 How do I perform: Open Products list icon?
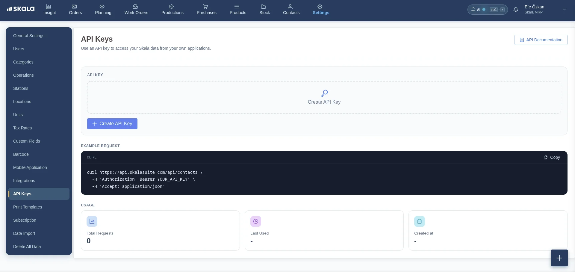[x=237, y=7]
